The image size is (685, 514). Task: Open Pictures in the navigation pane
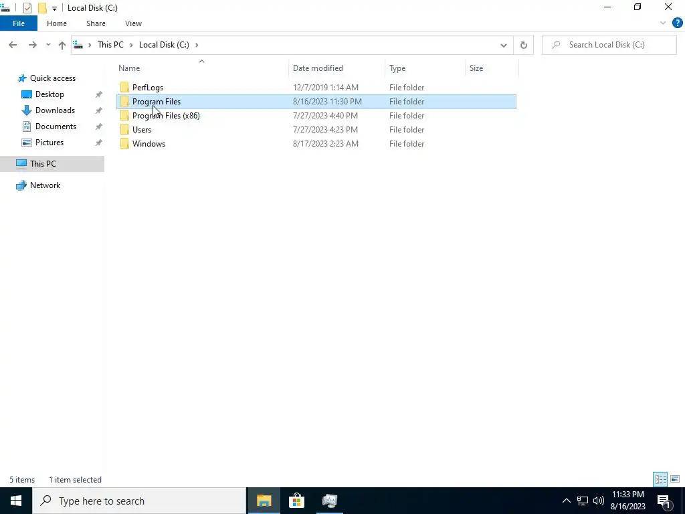tap(50, 143)
